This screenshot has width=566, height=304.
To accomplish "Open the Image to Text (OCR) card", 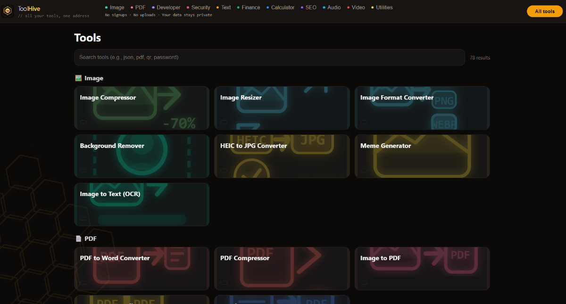I will 141,204.
